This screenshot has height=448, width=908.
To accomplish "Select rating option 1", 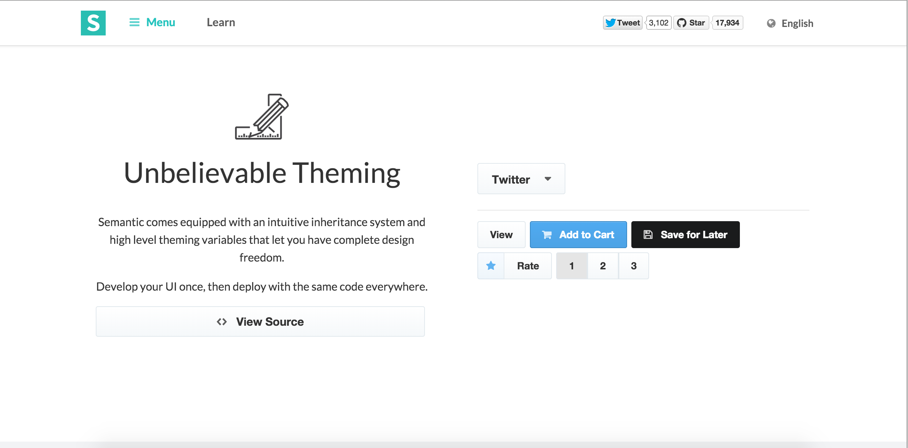I will 572,266.
